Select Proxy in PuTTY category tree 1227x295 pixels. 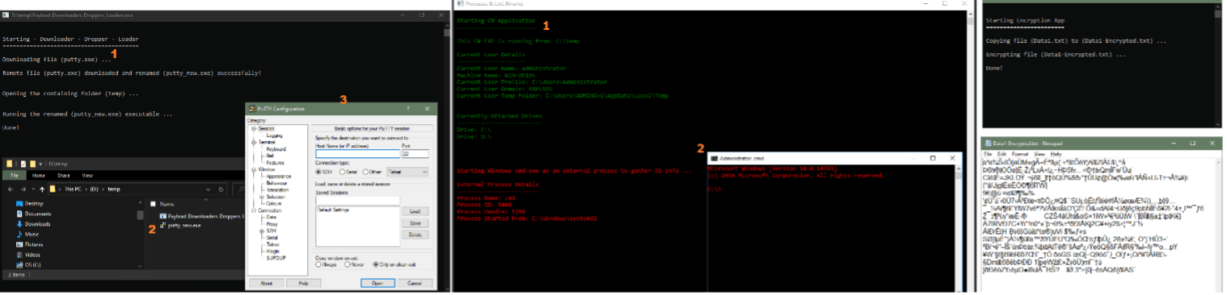click(272, 224)
